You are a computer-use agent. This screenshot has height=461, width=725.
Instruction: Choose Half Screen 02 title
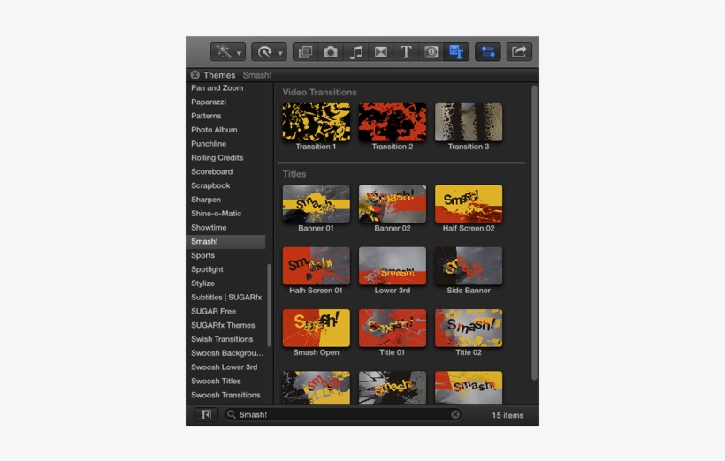[x=469, y=204]
